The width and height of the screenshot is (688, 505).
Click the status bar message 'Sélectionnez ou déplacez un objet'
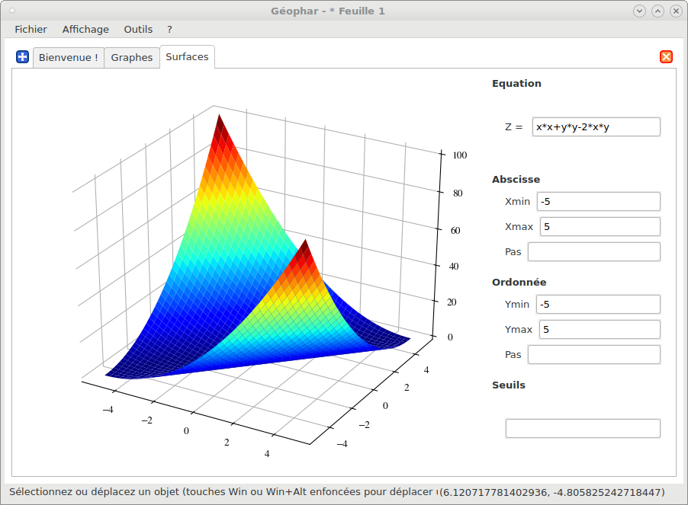(x=95, y=492)
